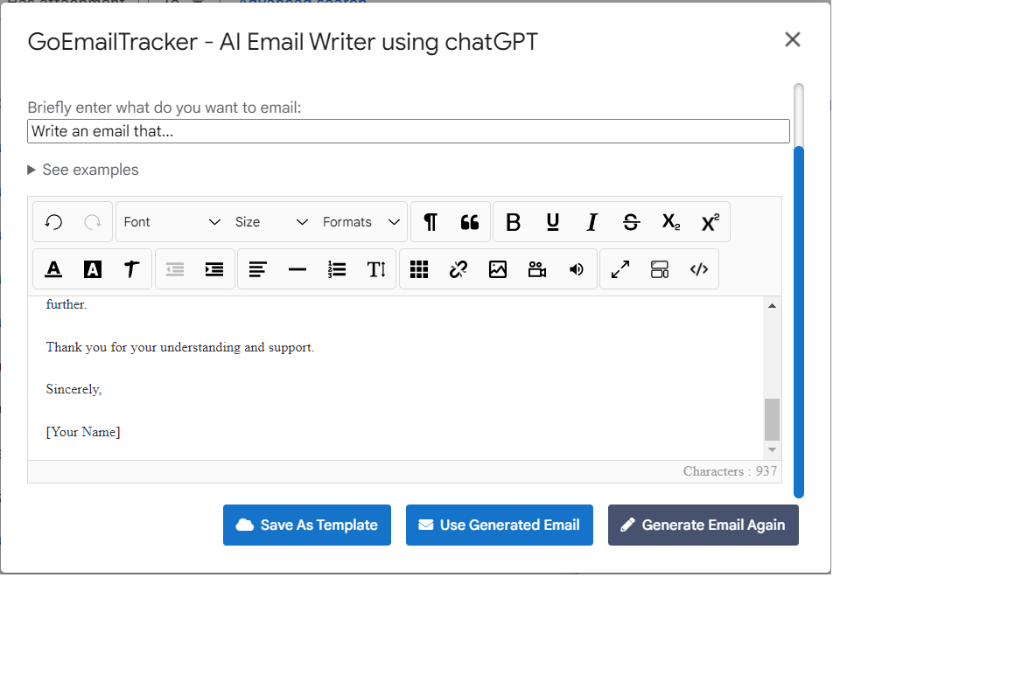Insert a table using the grid icon

point(419,268)
